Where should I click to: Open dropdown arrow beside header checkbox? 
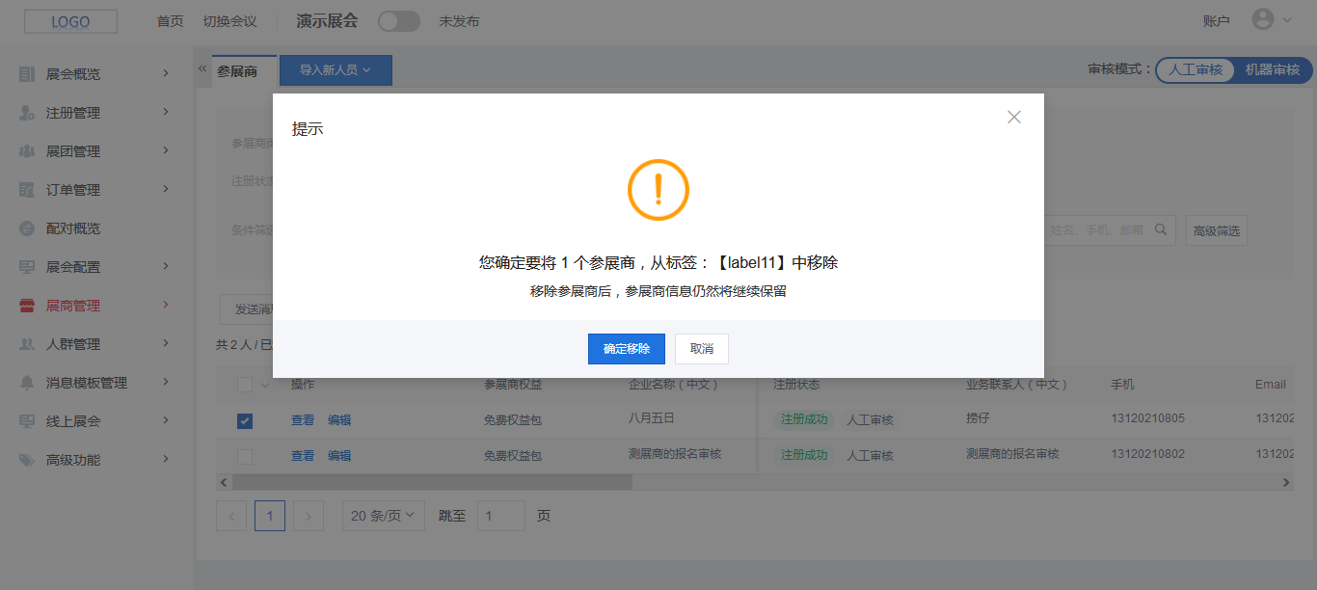pos(265,386)
